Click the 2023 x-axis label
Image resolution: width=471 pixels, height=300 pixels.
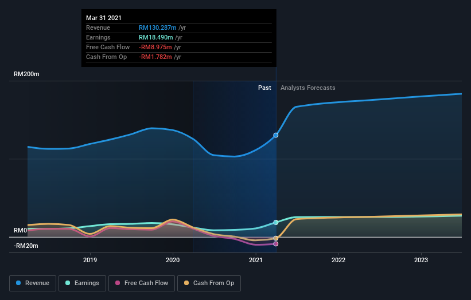pyautogui.click(x=421, y=260)
